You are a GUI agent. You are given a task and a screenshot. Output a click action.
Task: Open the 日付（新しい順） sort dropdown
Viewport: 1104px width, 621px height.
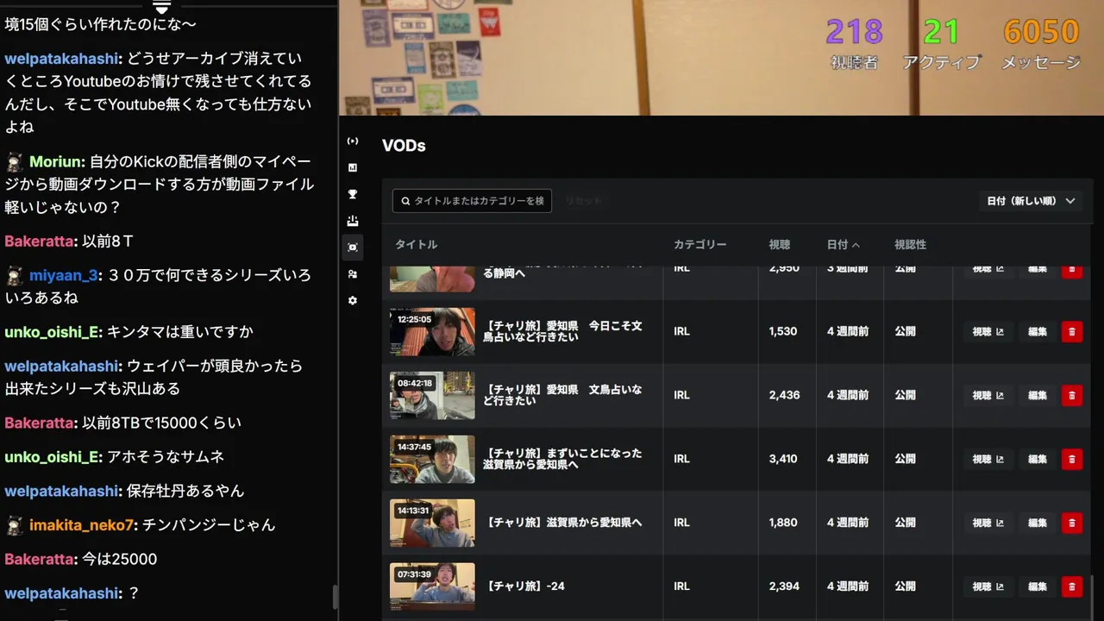(1031, 201)
